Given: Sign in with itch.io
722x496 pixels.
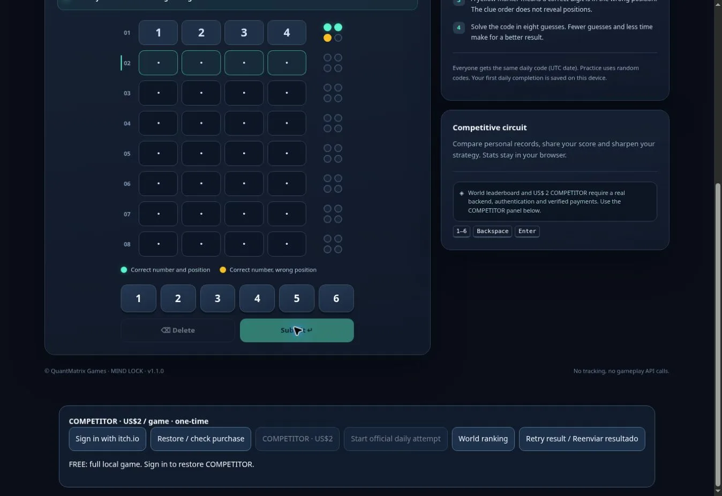Looking at the screenshot, I should 107,439.
